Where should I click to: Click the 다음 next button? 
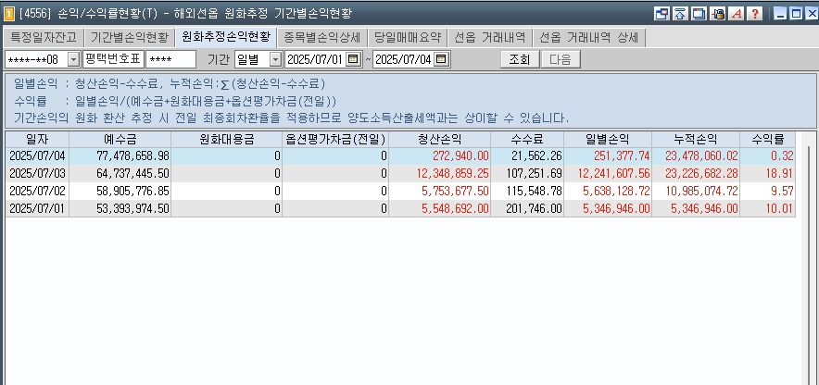pyautogui.click(x=561, y=59)
